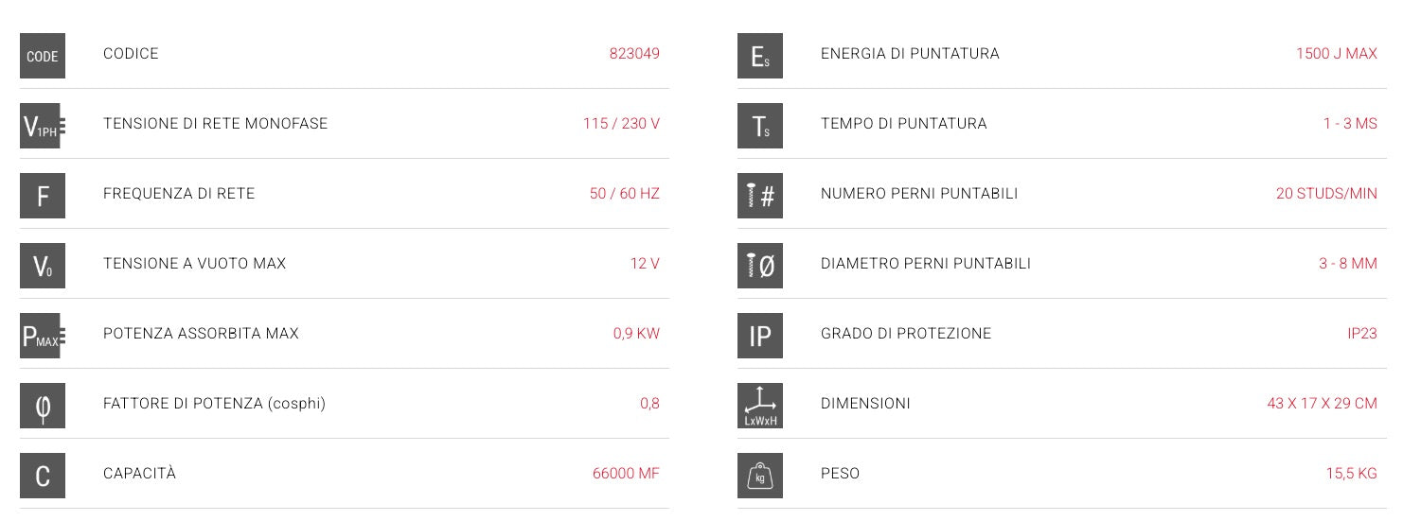Click the stud count hash icon
This screenshot has width=1421, height=521.
click(x=760, y=196)
